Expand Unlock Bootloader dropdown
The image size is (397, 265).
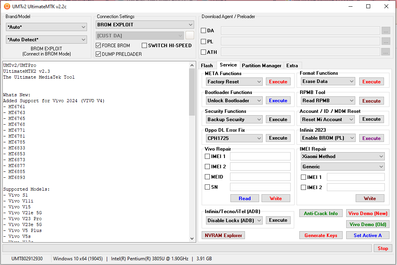pyautogui.click(x=234, y=101)
